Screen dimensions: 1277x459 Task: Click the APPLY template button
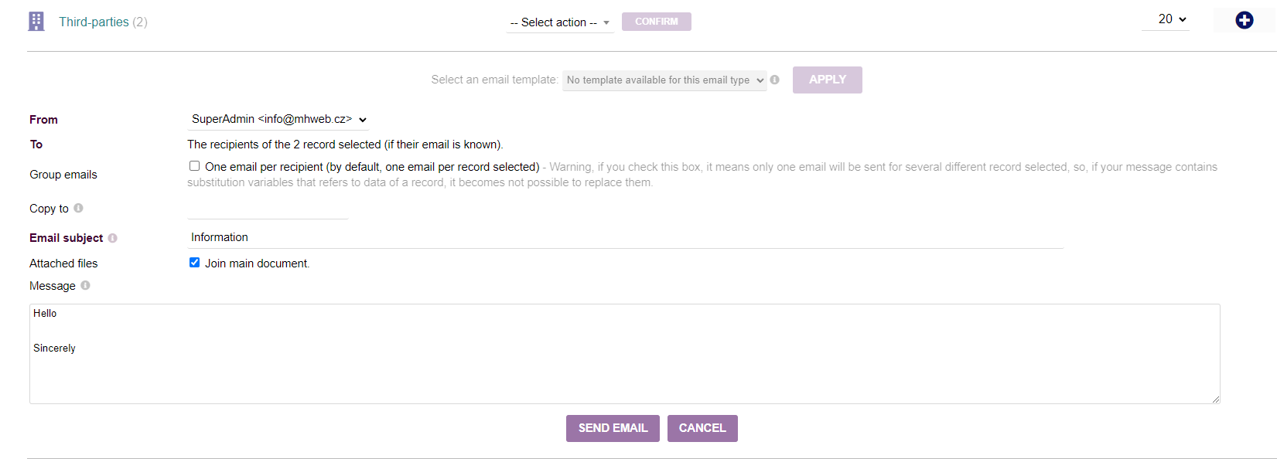[828, 80]
